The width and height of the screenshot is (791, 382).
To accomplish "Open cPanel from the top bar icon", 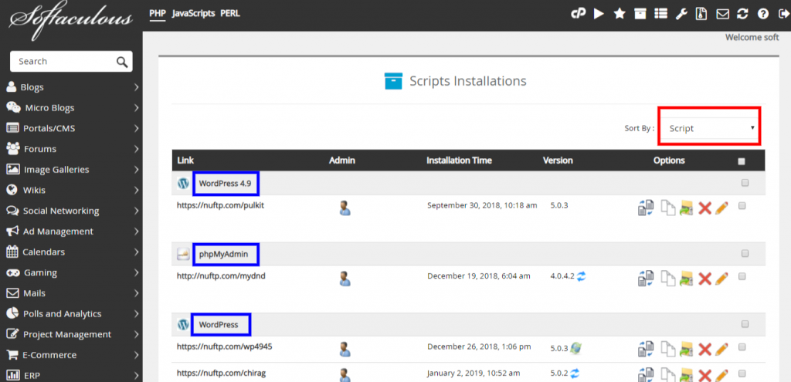I will 578,14.
